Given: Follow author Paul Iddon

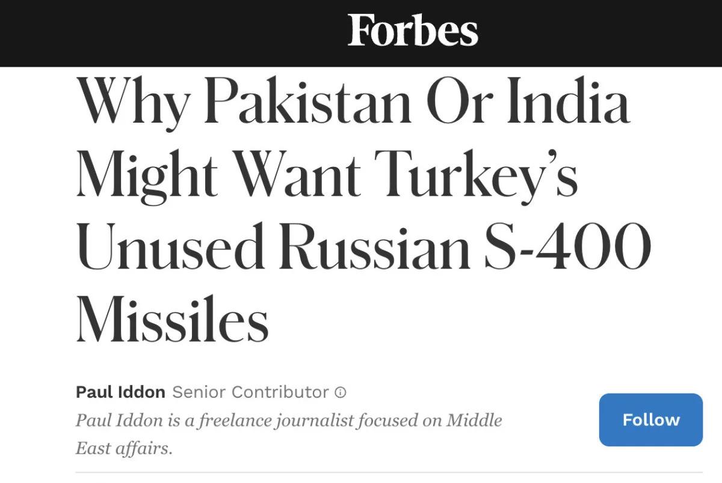Looking at the screenshot, I should point(651,419).
